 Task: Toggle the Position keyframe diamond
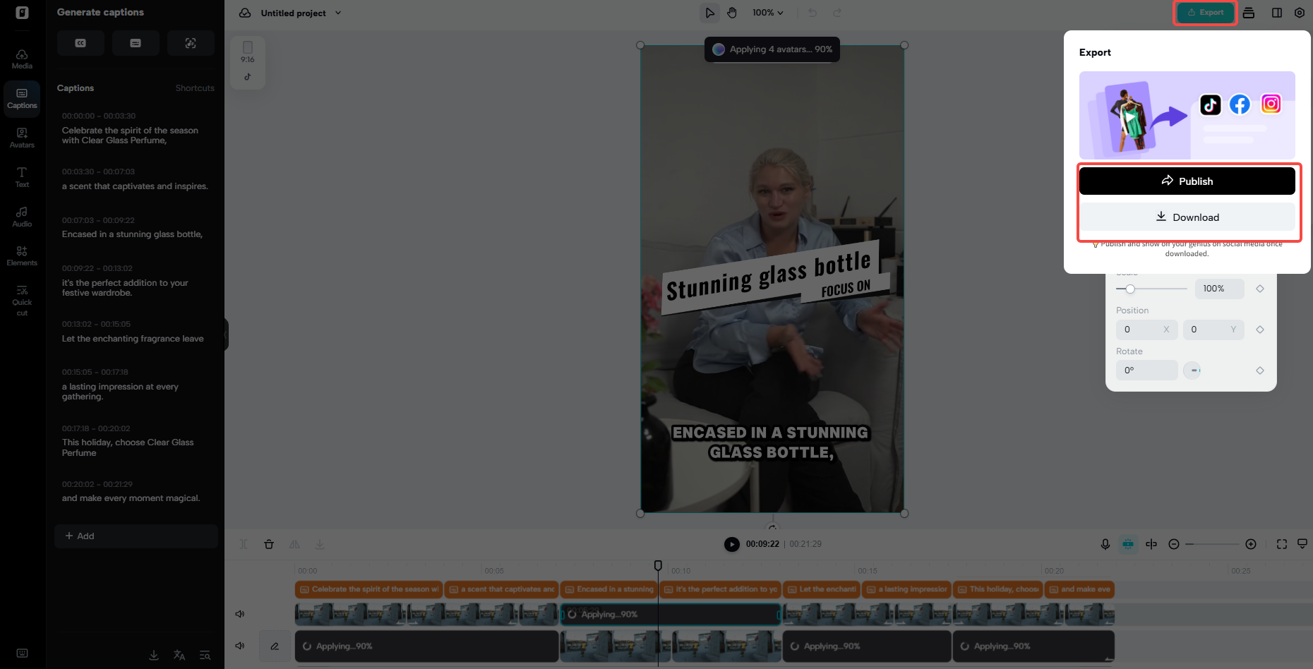[1260, 330]
